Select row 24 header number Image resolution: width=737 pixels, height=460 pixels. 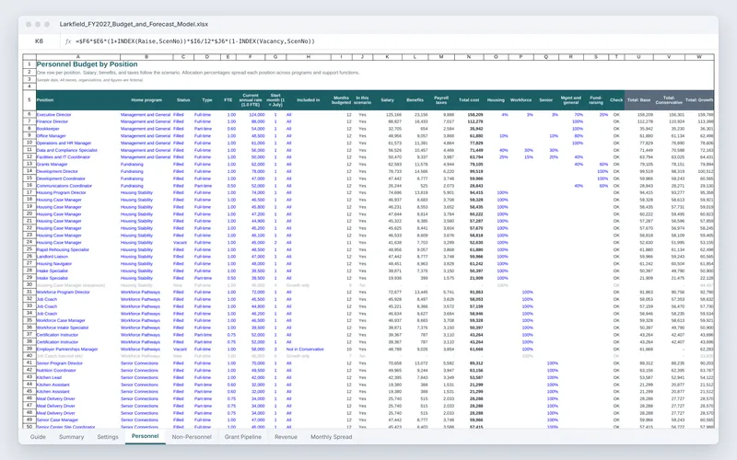tap(29, 242)
